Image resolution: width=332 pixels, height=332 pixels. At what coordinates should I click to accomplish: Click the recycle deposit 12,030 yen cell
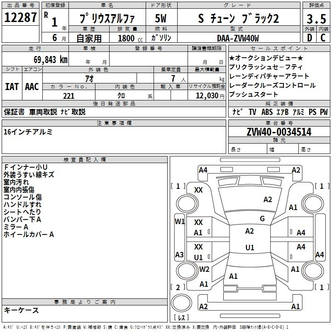coord(207,95)
